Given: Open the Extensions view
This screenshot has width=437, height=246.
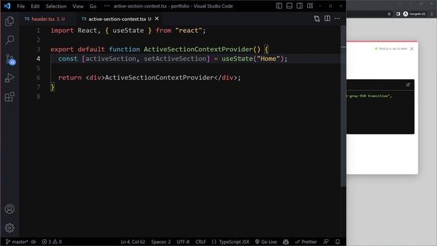Looking at the screenshot, I should [x=10, y=97].
